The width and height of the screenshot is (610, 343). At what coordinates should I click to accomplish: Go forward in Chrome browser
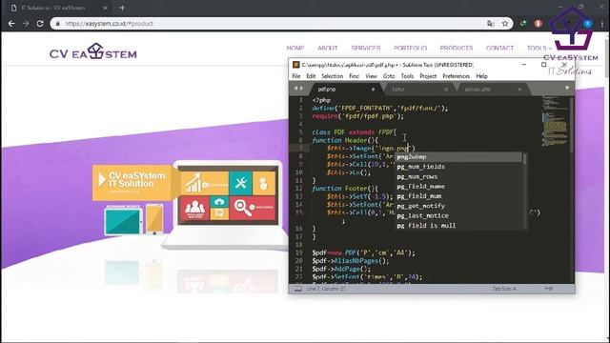(x=26, y=24)
